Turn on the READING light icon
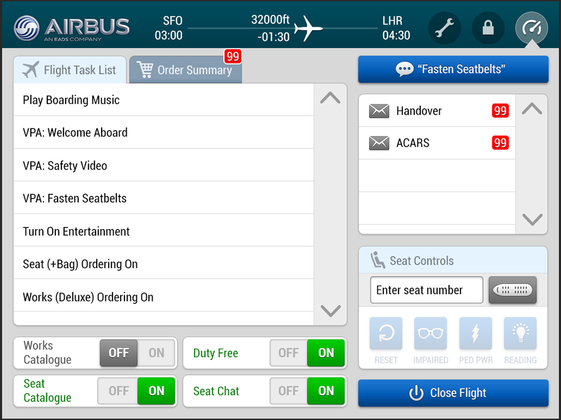Viewport: 561px width, 420px height. coord(520,333)
